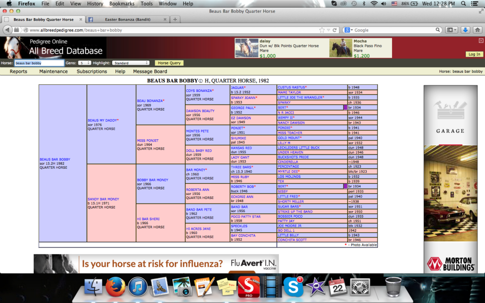Image resolution: width=485 pixels, height=303 pixels.
Task: Reload the page with the refresh icon
Action: tap(334, 30)
